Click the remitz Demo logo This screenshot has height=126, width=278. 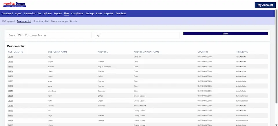(14, 5)
